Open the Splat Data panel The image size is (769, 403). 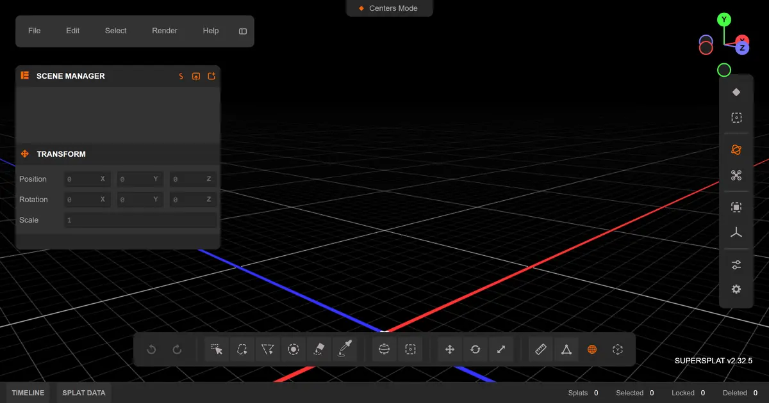click(x=84, y=393)
